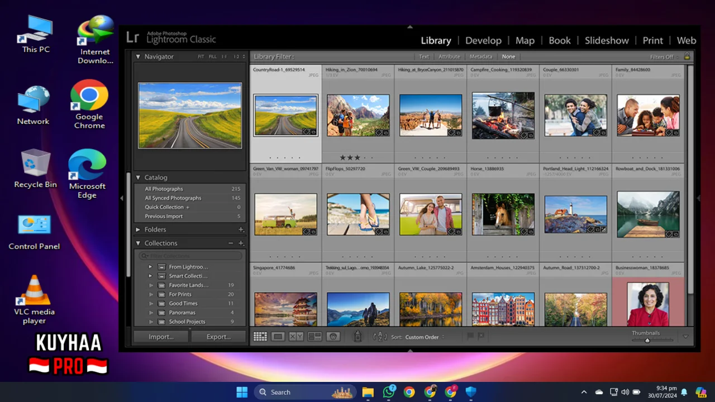Enable Text filter in Library Filter

click(x=425, y=56)
